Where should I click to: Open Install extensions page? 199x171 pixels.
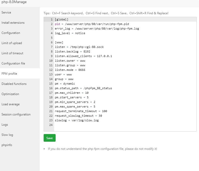(13, 23)
